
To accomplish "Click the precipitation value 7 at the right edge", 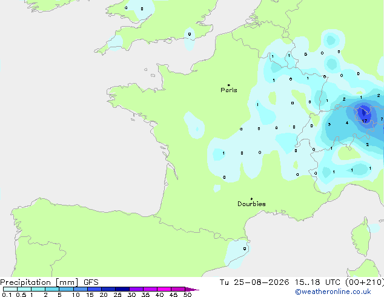I will 382,119.
